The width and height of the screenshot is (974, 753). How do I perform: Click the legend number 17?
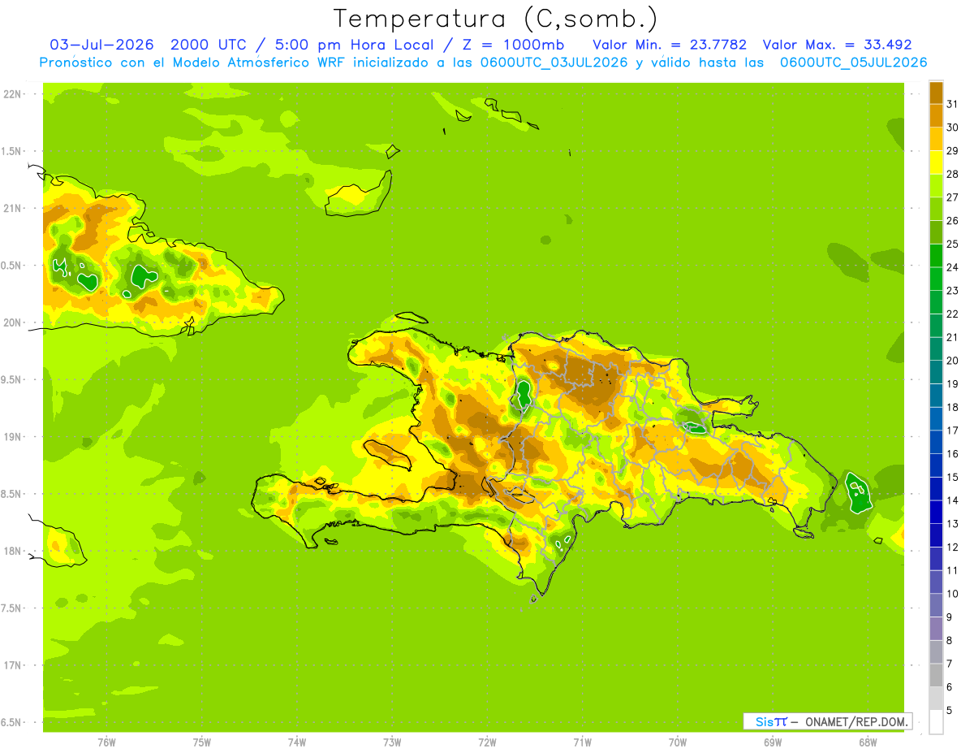[953, 431]
